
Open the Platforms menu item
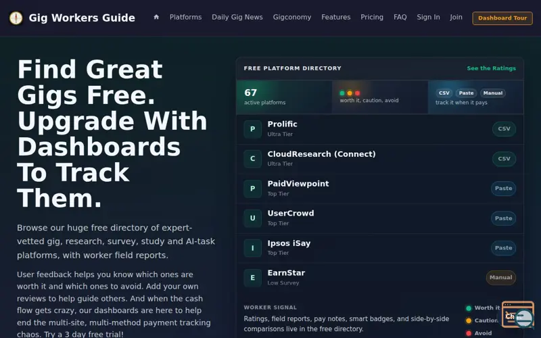pos(185,18)
